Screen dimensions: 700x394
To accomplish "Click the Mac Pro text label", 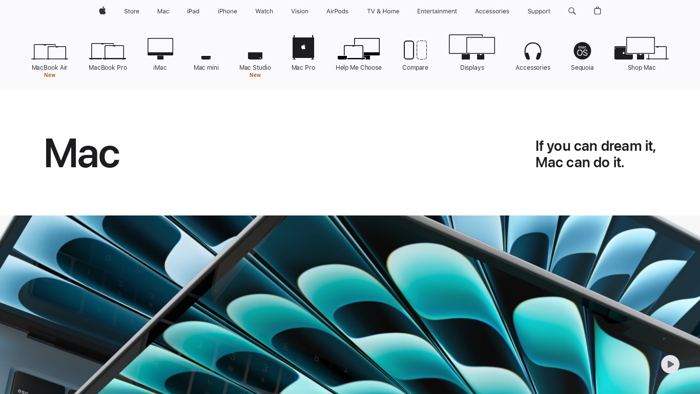I will tap(303, 68).
